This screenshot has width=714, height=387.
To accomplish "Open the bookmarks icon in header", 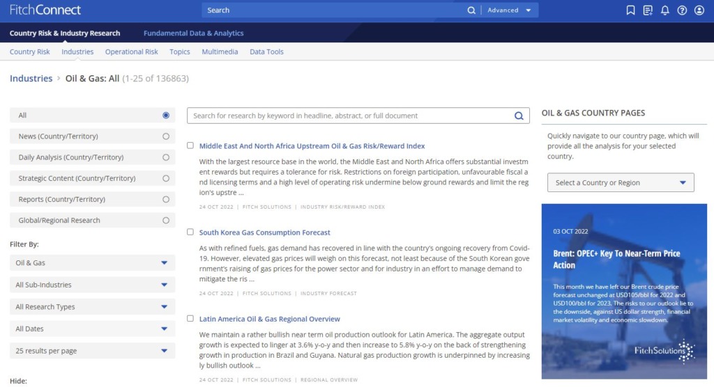I will 630,10.
